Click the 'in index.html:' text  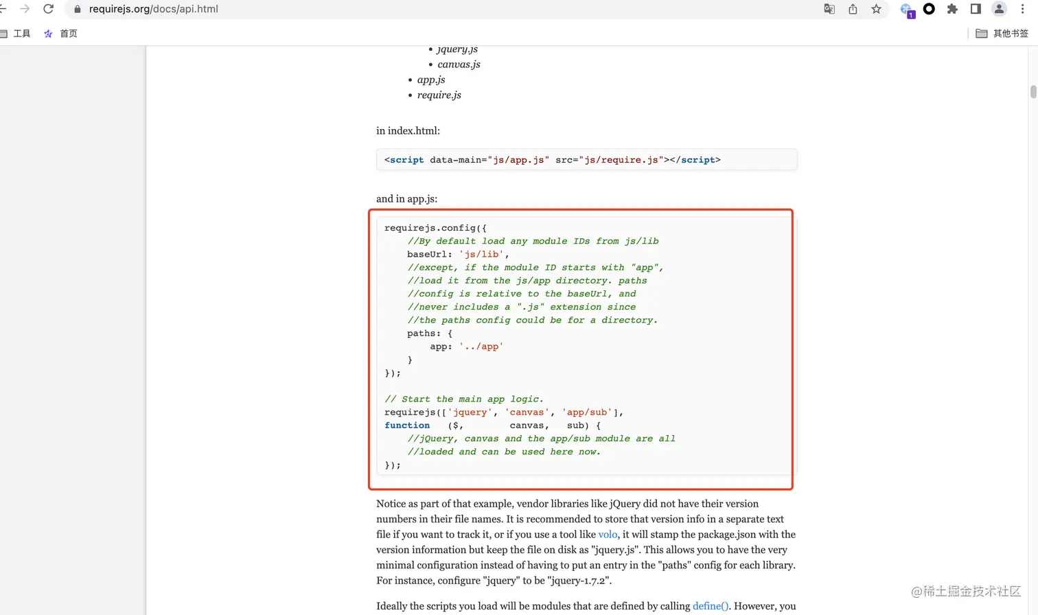pos(408,130)
